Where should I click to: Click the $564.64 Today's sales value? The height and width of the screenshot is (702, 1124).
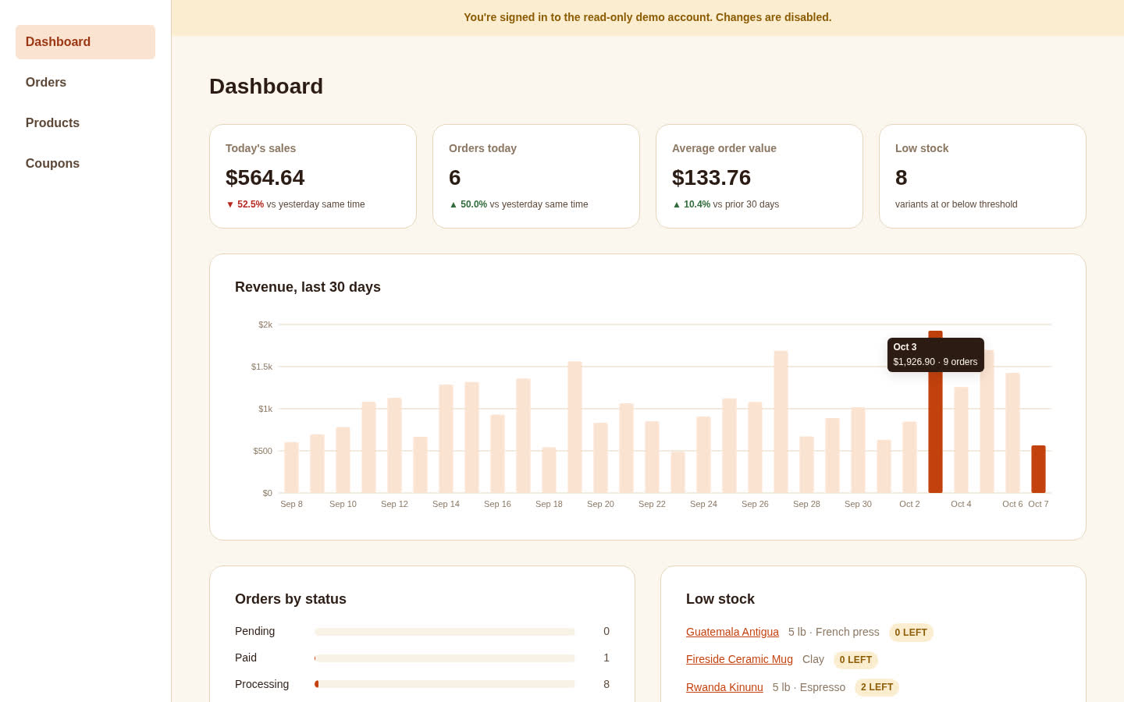(265, 178)
